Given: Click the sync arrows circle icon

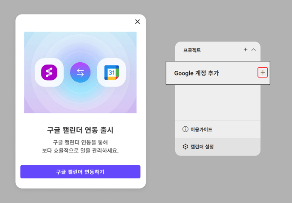Looking at the screenshot, I should pyautogui.click(x=80, y=72).
